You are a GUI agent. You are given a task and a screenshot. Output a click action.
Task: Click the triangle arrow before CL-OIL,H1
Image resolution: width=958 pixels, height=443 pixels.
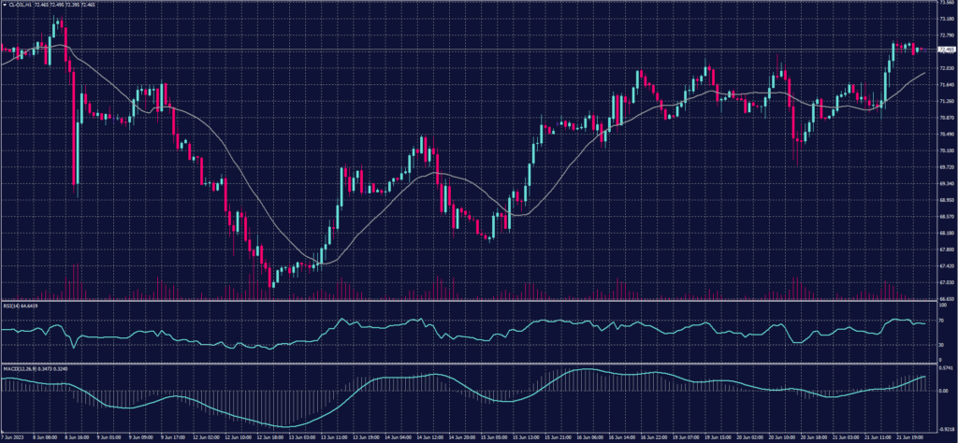click(4, 5)
